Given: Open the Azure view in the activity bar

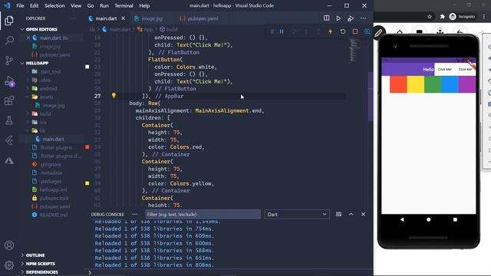Looking at the screenshot, I should (x=9, y=160).
